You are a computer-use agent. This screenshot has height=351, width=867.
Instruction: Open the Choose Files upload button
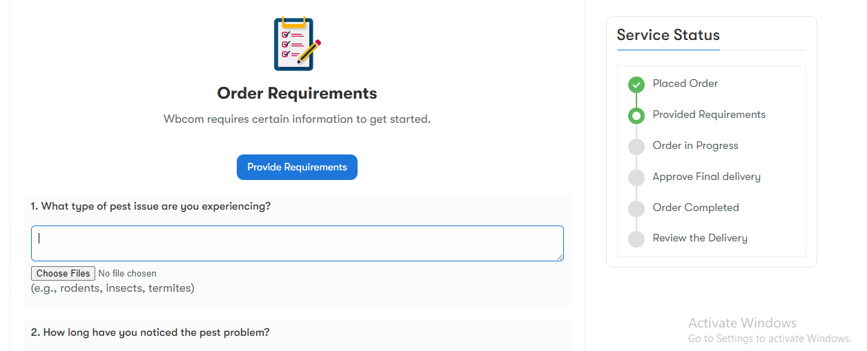pos(63,274)
